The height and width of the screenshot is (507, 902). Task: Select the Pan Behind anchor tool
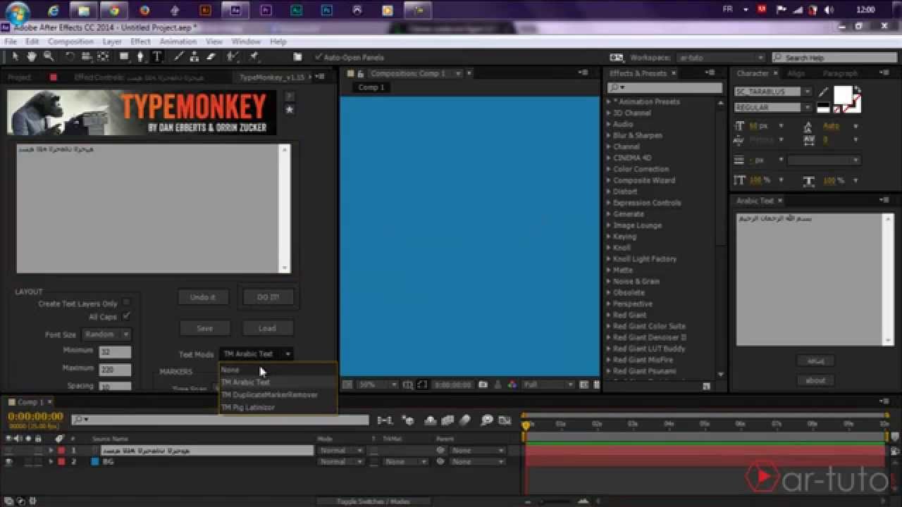103,57
